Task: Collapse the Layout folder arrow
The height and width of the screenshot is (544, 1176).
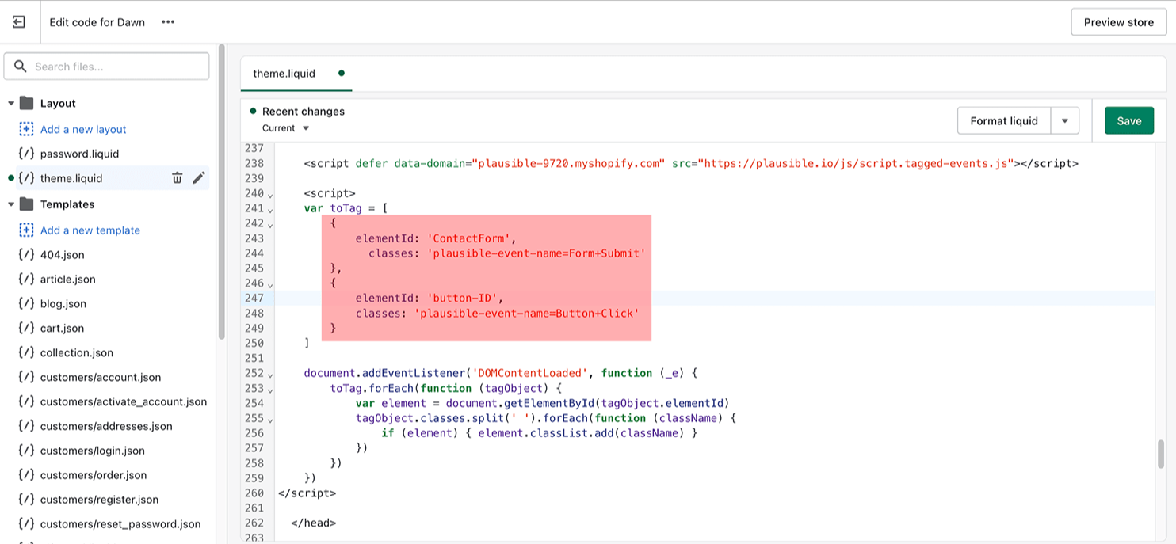Action: pyautogui.click(x=11, y=103)
